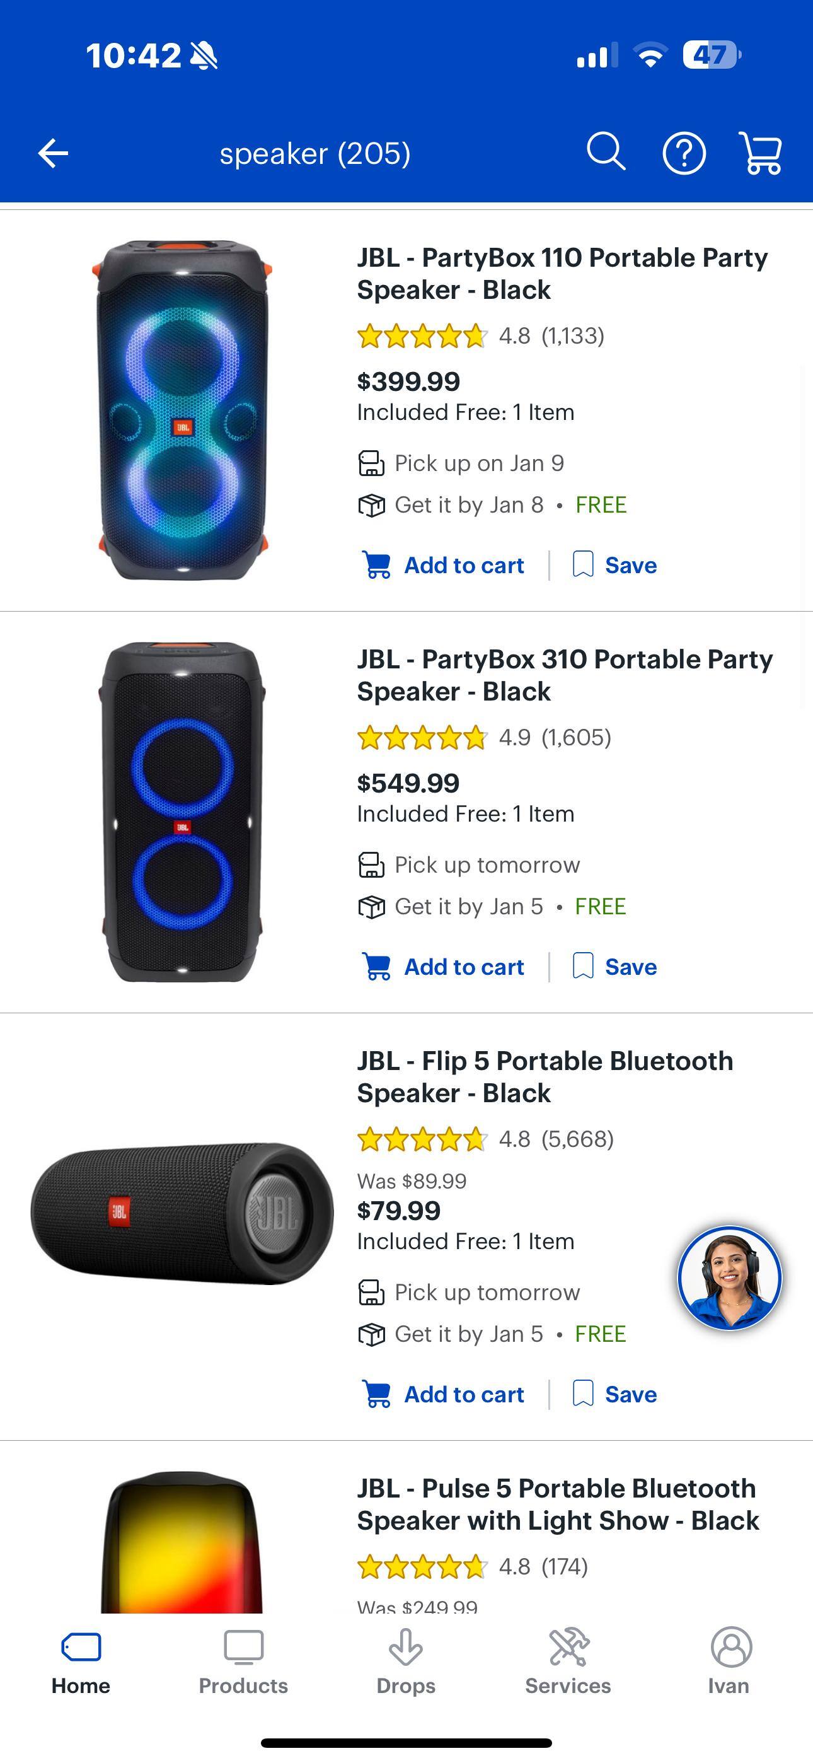The width and height of the screenshot is (813, 1763).
Task: Open JBL Pulse 5 product title
Action: tap(558, 1504)
